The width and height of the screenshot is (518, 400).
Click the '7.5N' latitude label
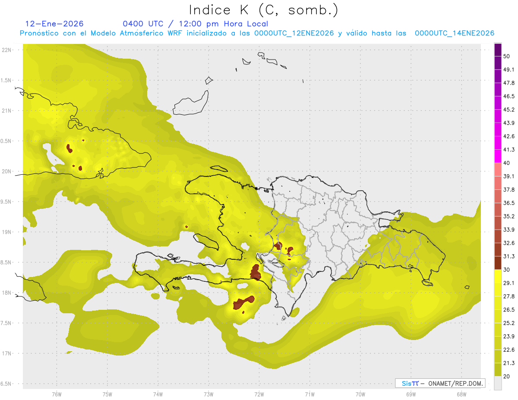[x=6, y=323]
